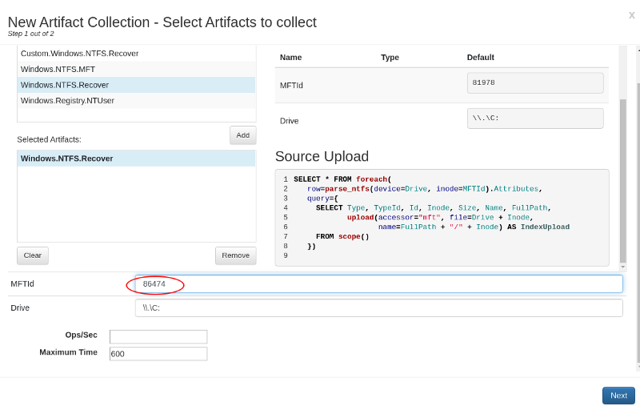Click the Drive parameter input field
Image resolution: width=640 pixels, height=406 pixels.
(x=378, y=308)
